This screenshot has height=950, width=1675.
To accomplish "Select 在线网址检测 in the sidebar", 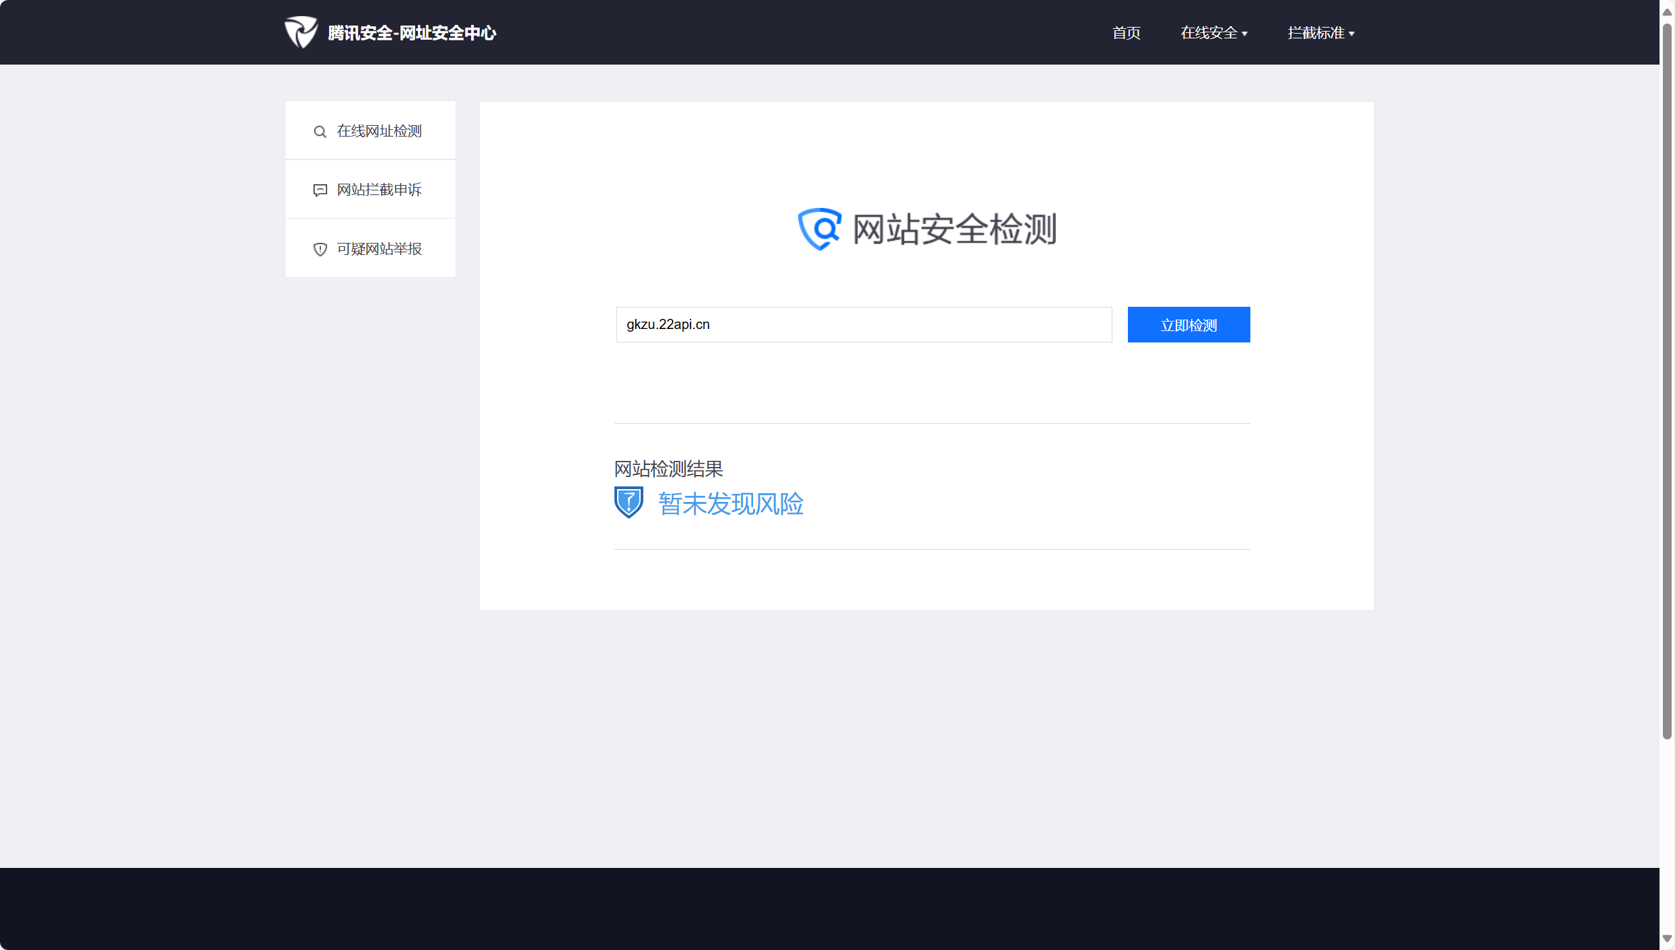I will [379, 131].
